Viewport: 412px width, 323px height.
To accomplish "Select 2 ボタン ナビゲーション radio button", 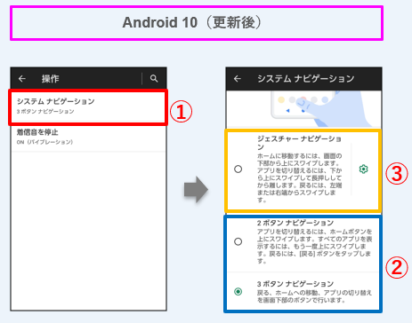I will pos(238,241).
